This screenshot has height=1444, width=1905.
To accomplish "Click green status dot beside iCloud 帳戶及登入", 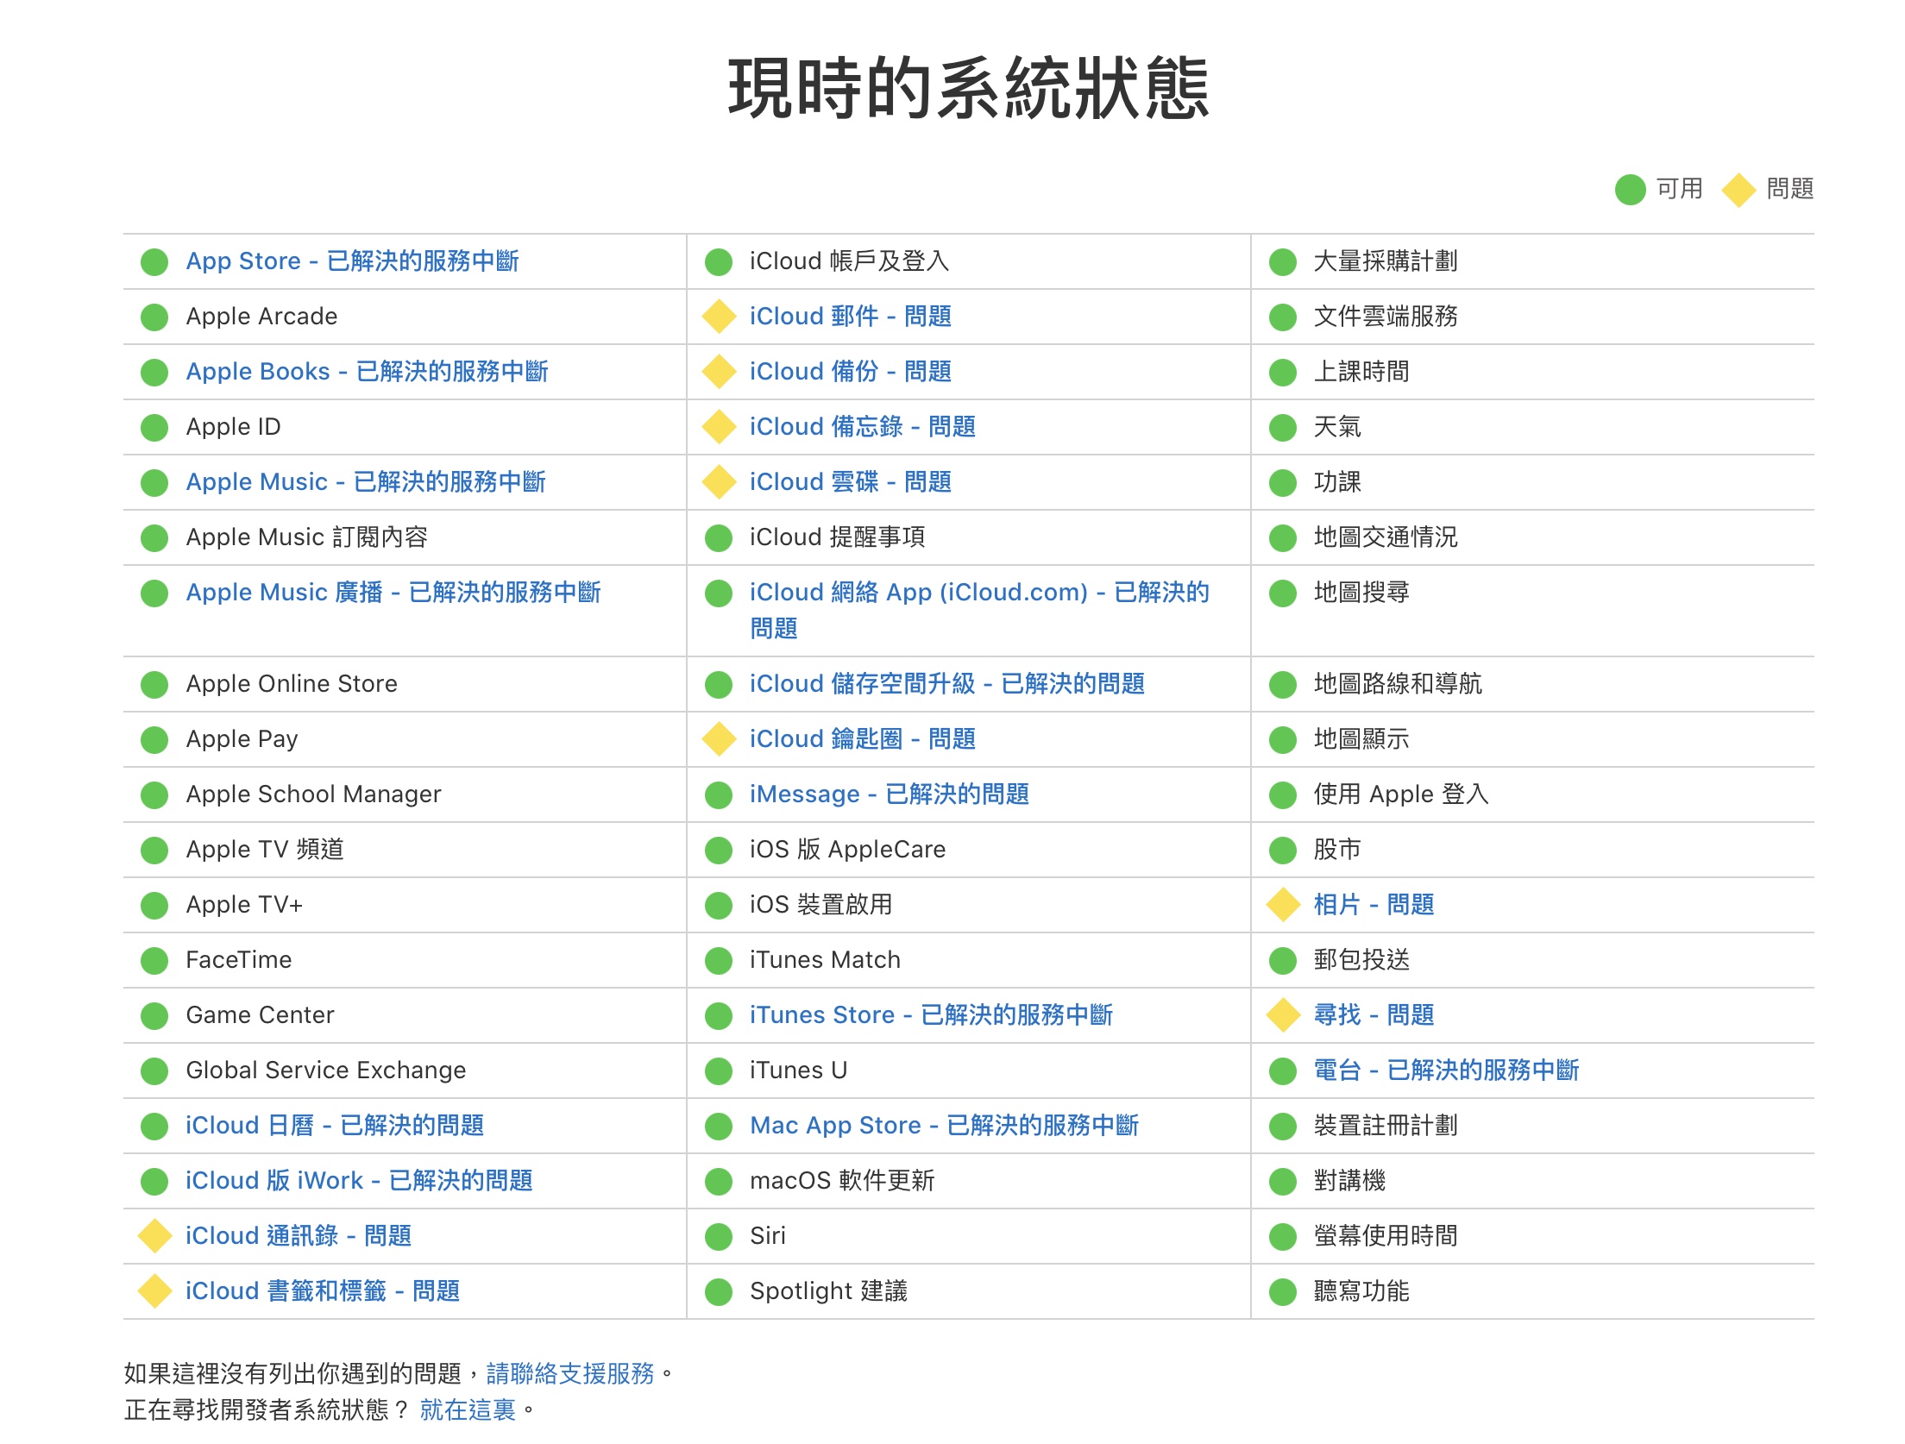I will [719, 262].
